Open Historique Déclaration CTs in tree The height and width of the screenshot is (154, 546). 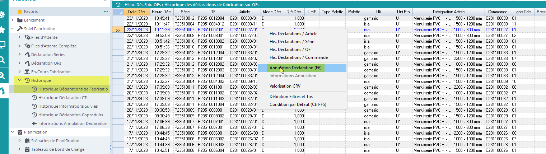[x=63, y=98]
